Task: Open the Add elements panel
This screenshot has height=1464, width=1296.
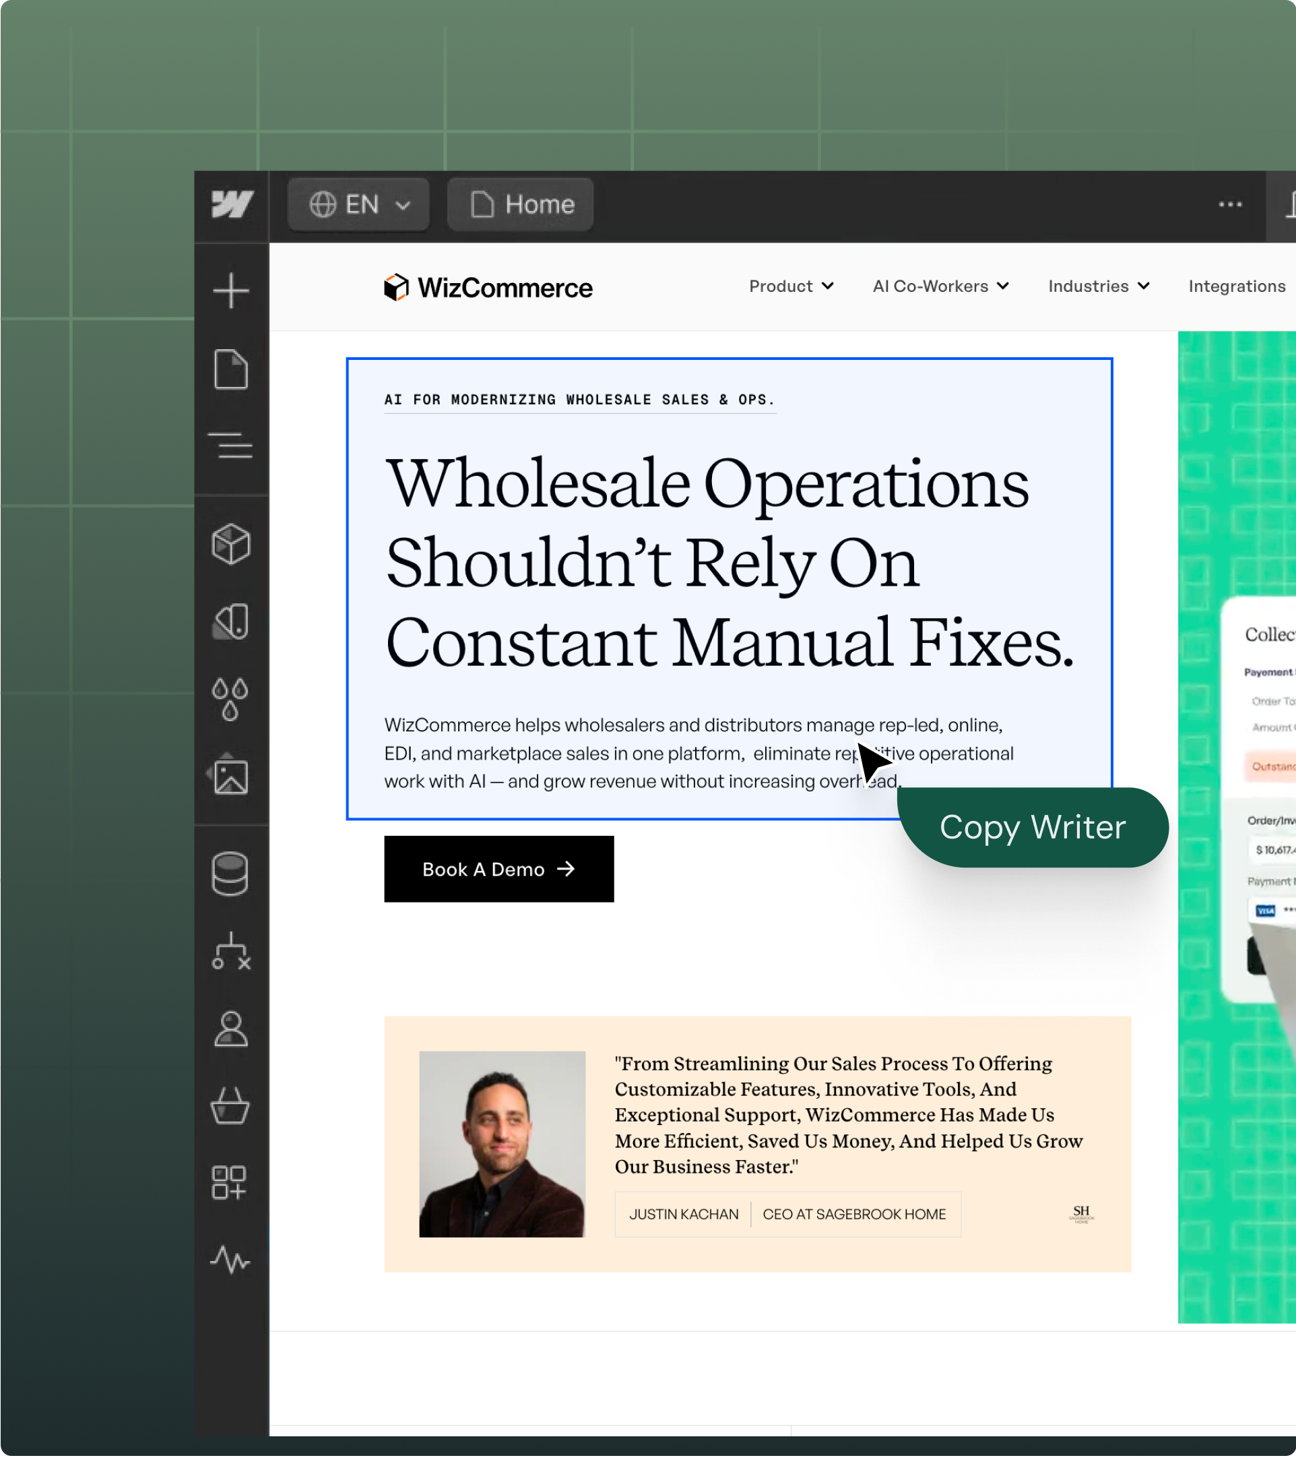Action: (x=231, y=291)
